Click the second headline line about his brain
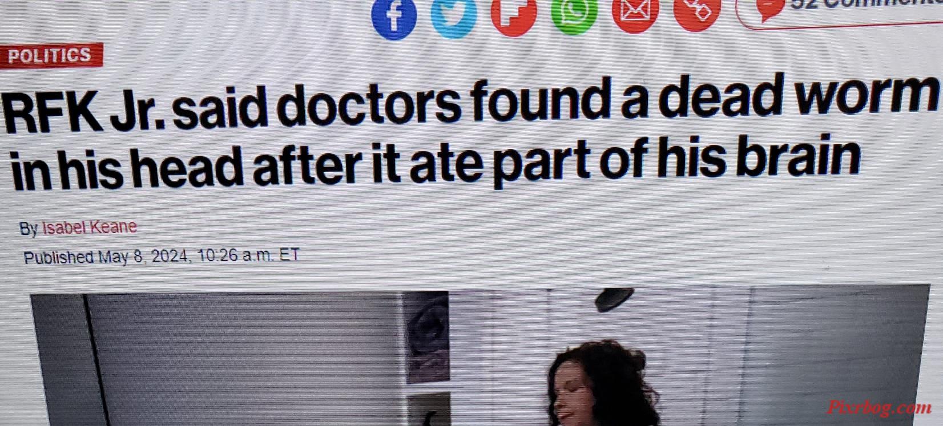Image resolution: width=943 pixels, height=426 pixels. (436, 161)
